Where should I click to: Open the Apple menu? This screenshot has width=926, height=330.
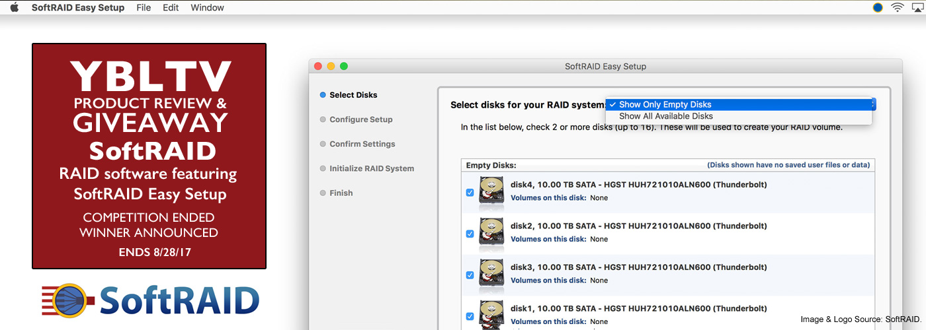point(14,7)
